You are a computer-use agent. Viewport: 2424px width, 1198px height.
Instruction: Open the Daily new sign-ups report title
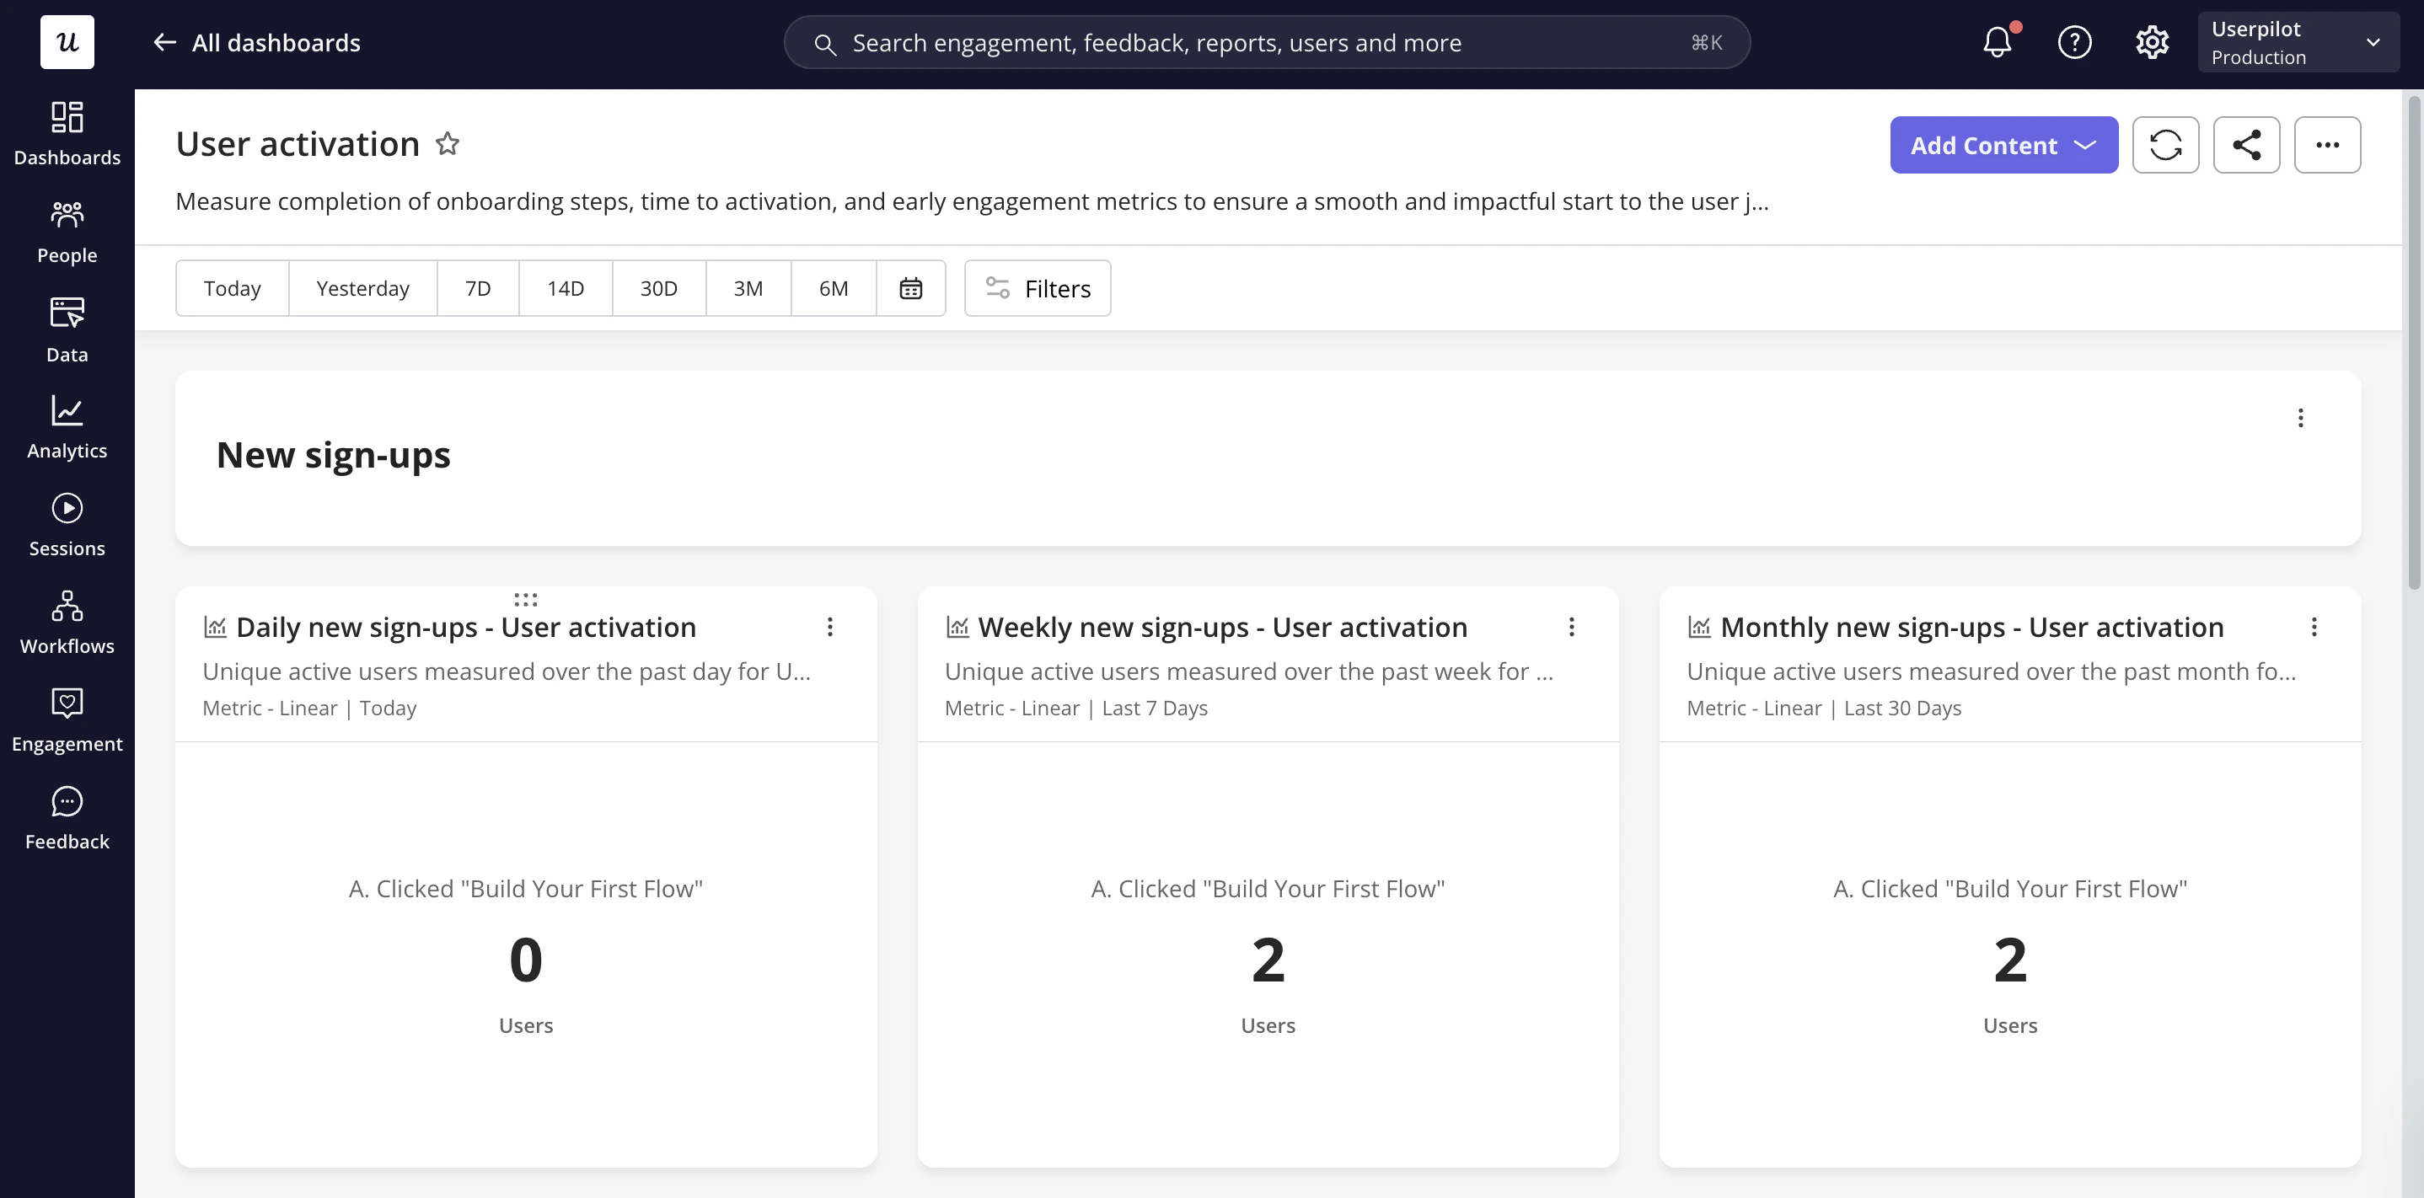pyautogui.click(x=466, y=627)
